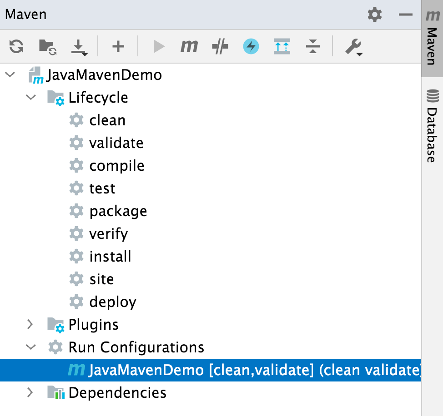Toggle Skip Tests mode
443x416 pixels.
click(220, 46)
